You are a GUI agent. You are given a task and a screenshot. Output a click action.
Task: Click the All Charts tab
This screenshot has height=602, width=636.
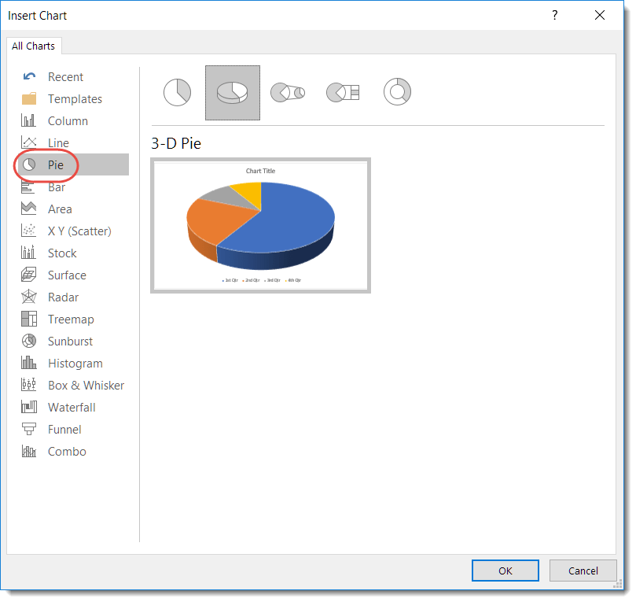[x=33, y=46]
